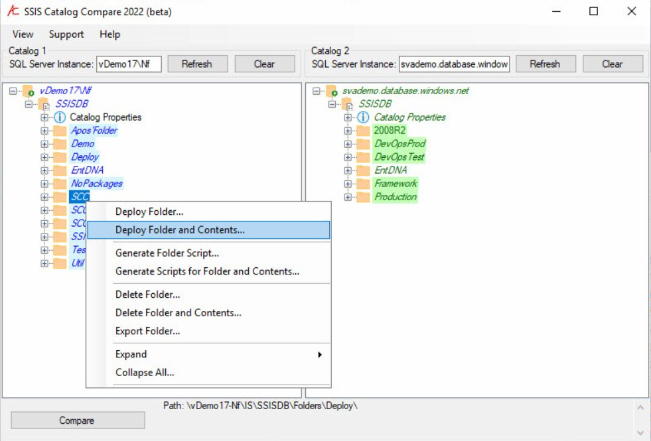Choose Deploy Folder and Contents...
This screenshot has height=441, width=651.
[208, 230]
